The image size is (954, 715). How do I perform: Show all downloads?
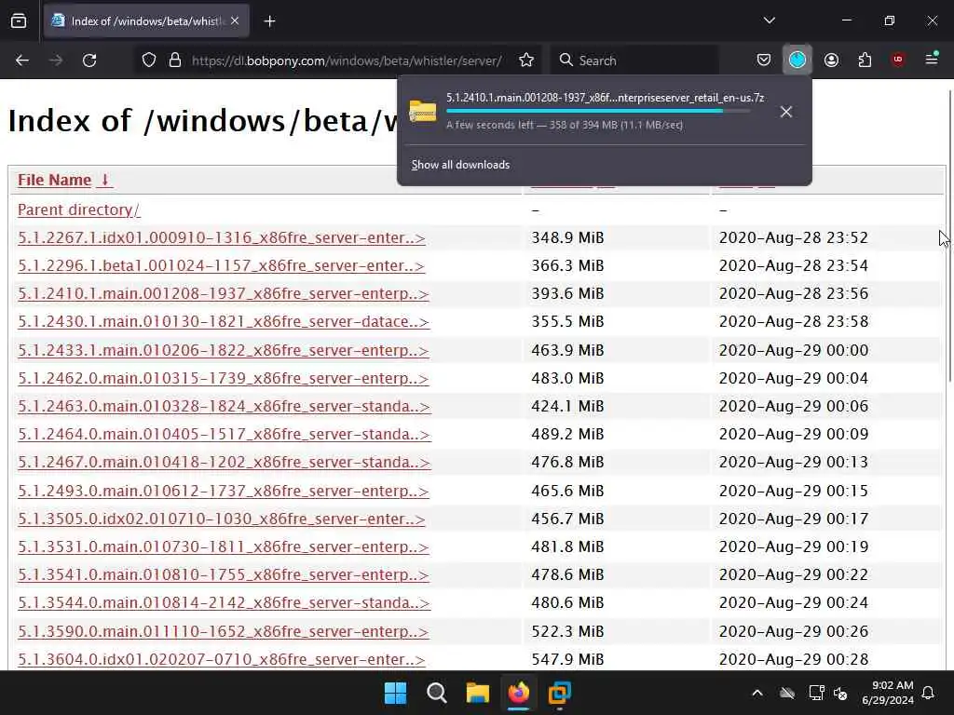(x=460, y=165)
